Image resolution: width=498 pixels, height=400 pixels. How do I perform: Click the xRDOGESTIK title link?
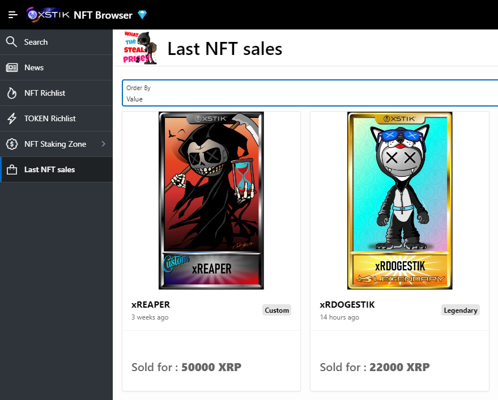347,304
